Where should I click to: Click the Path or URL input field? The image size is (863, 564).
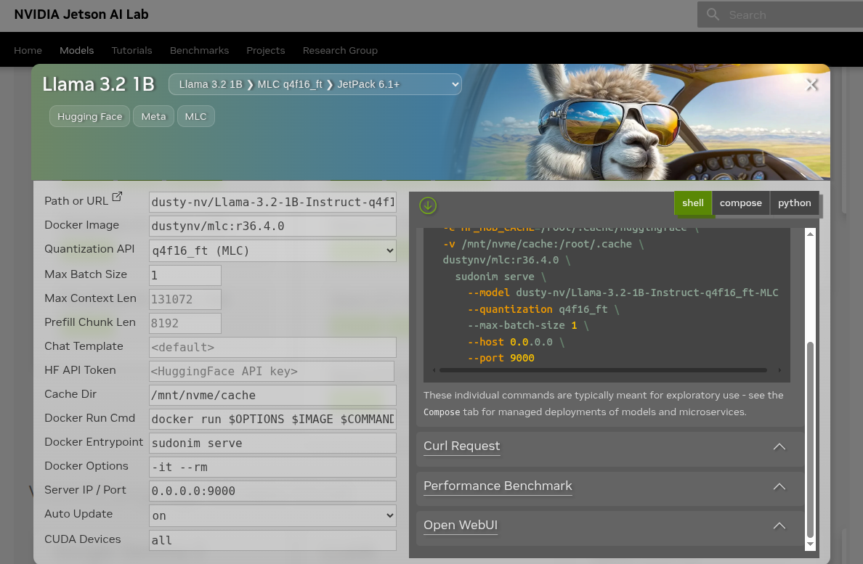272,203
